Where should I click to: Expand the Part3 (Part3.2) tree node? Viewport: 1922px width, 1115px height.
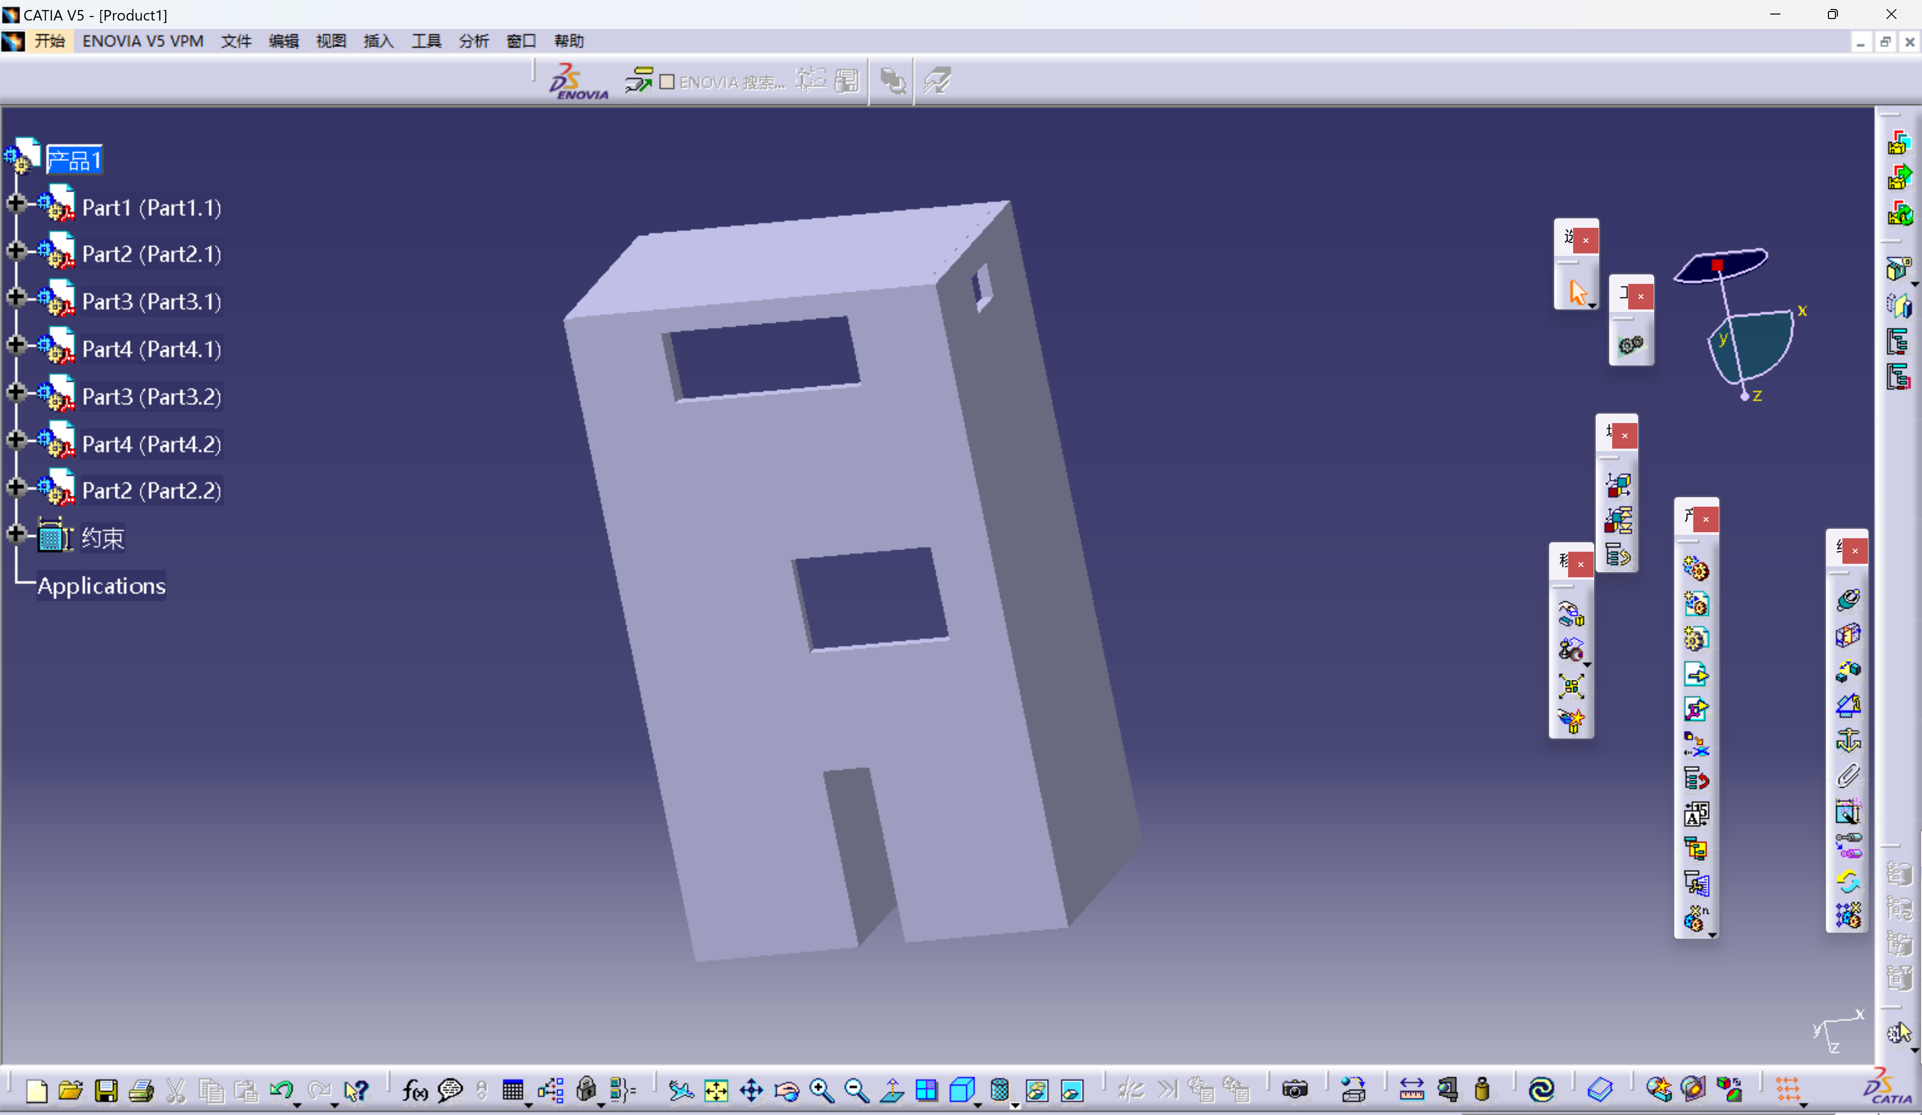click(x=15, y=396)
